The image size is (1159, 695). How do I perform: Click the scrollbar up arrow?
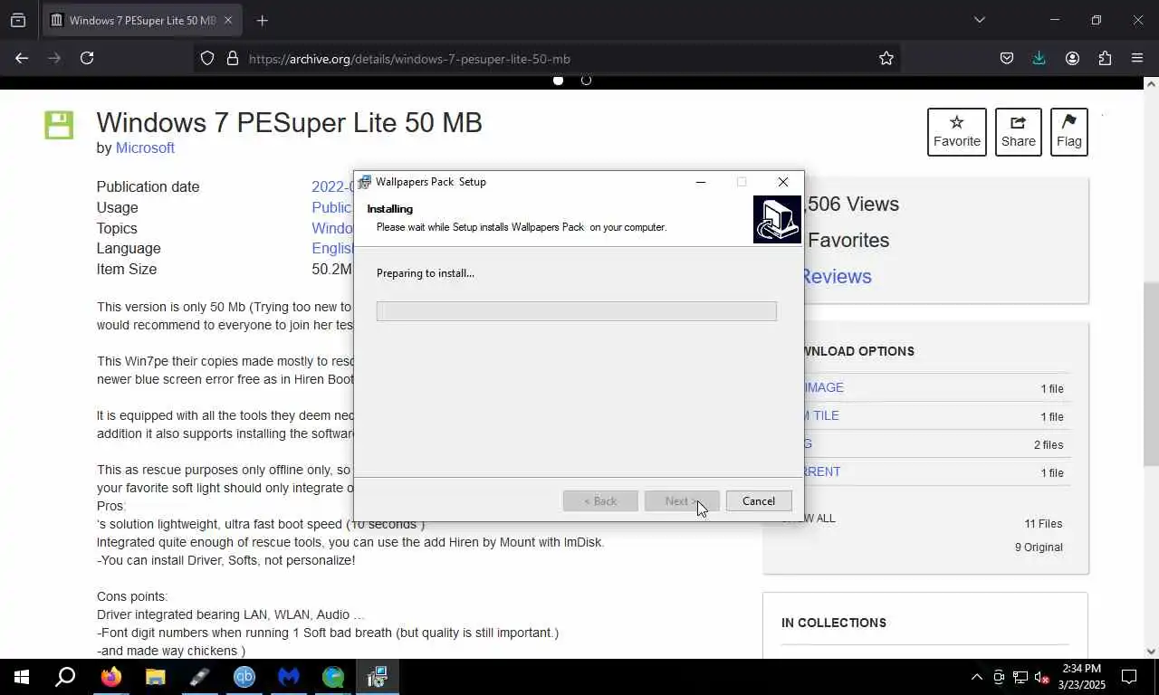[x=1151, y=83]
